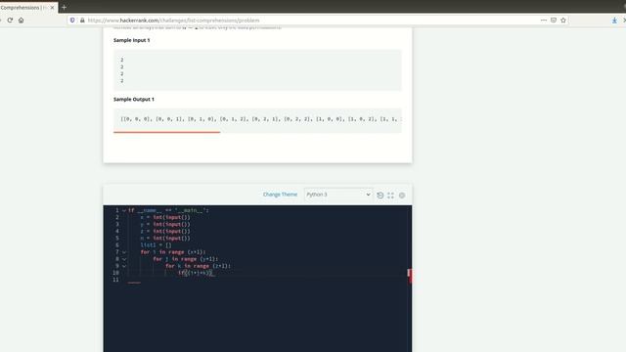
Task: Open a new browser tab
Action: point(64,7)
